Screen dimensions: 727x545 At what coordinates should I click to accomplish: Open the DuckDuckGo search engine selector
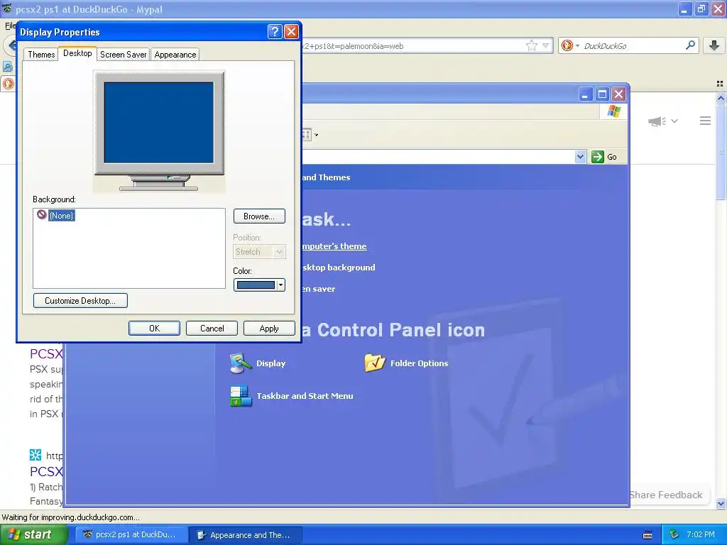[569, 45]
